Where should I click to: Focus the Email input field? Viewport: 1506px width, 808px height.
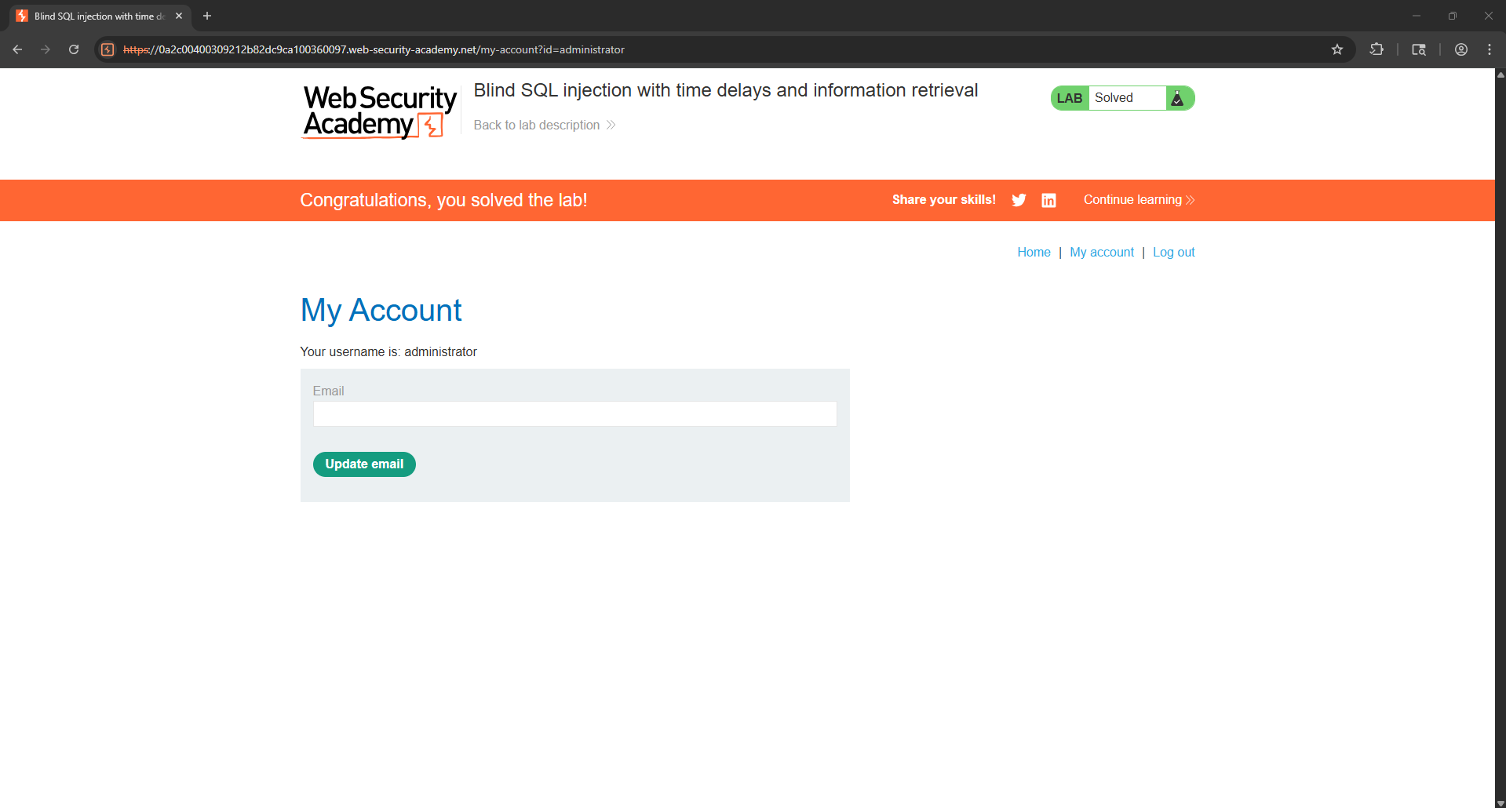pyautogui.click(x=574, y=413)
